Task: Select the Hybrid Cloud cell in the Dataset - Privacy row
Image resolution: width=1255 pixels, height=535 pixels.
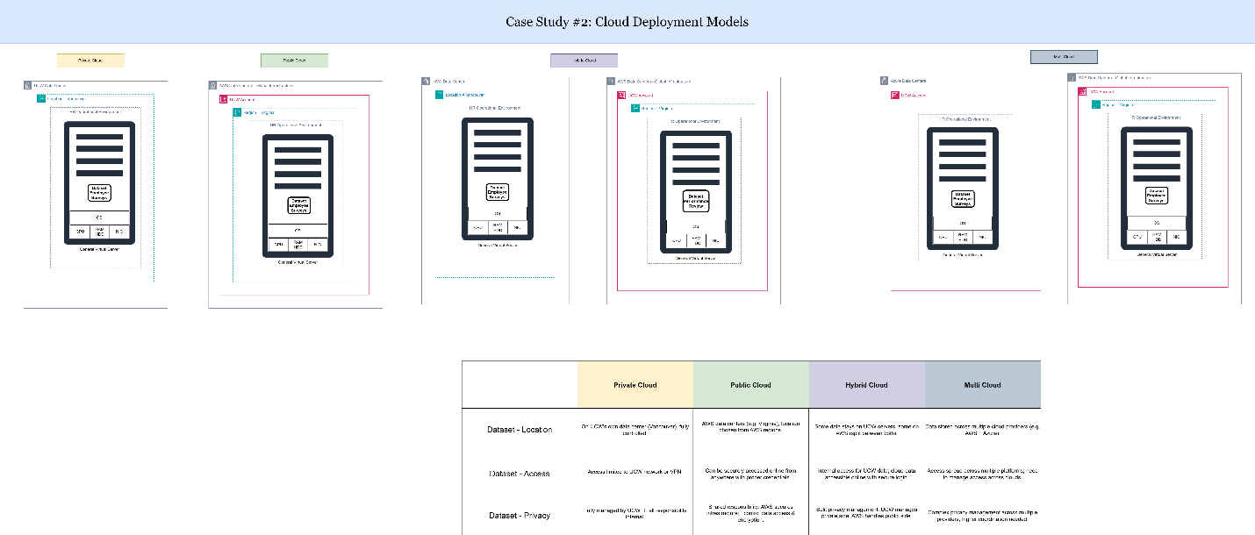Action: coord(867,515)
